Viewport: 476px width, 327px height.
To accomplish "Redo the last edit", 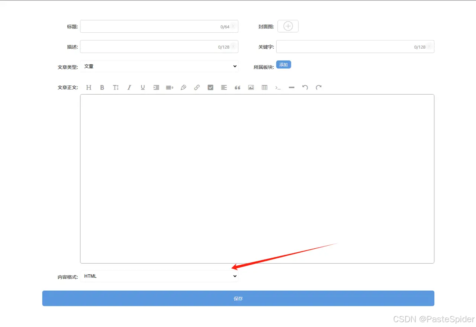I will pos(319,88).
